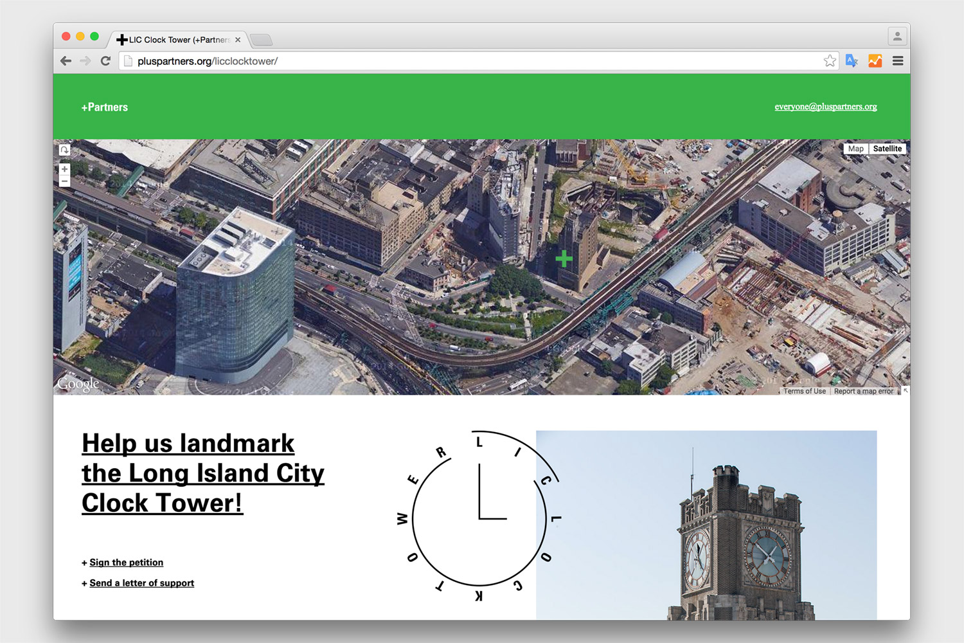Open the Sign the petition link
Screen dimensions: 964x643
click(126, 563)
